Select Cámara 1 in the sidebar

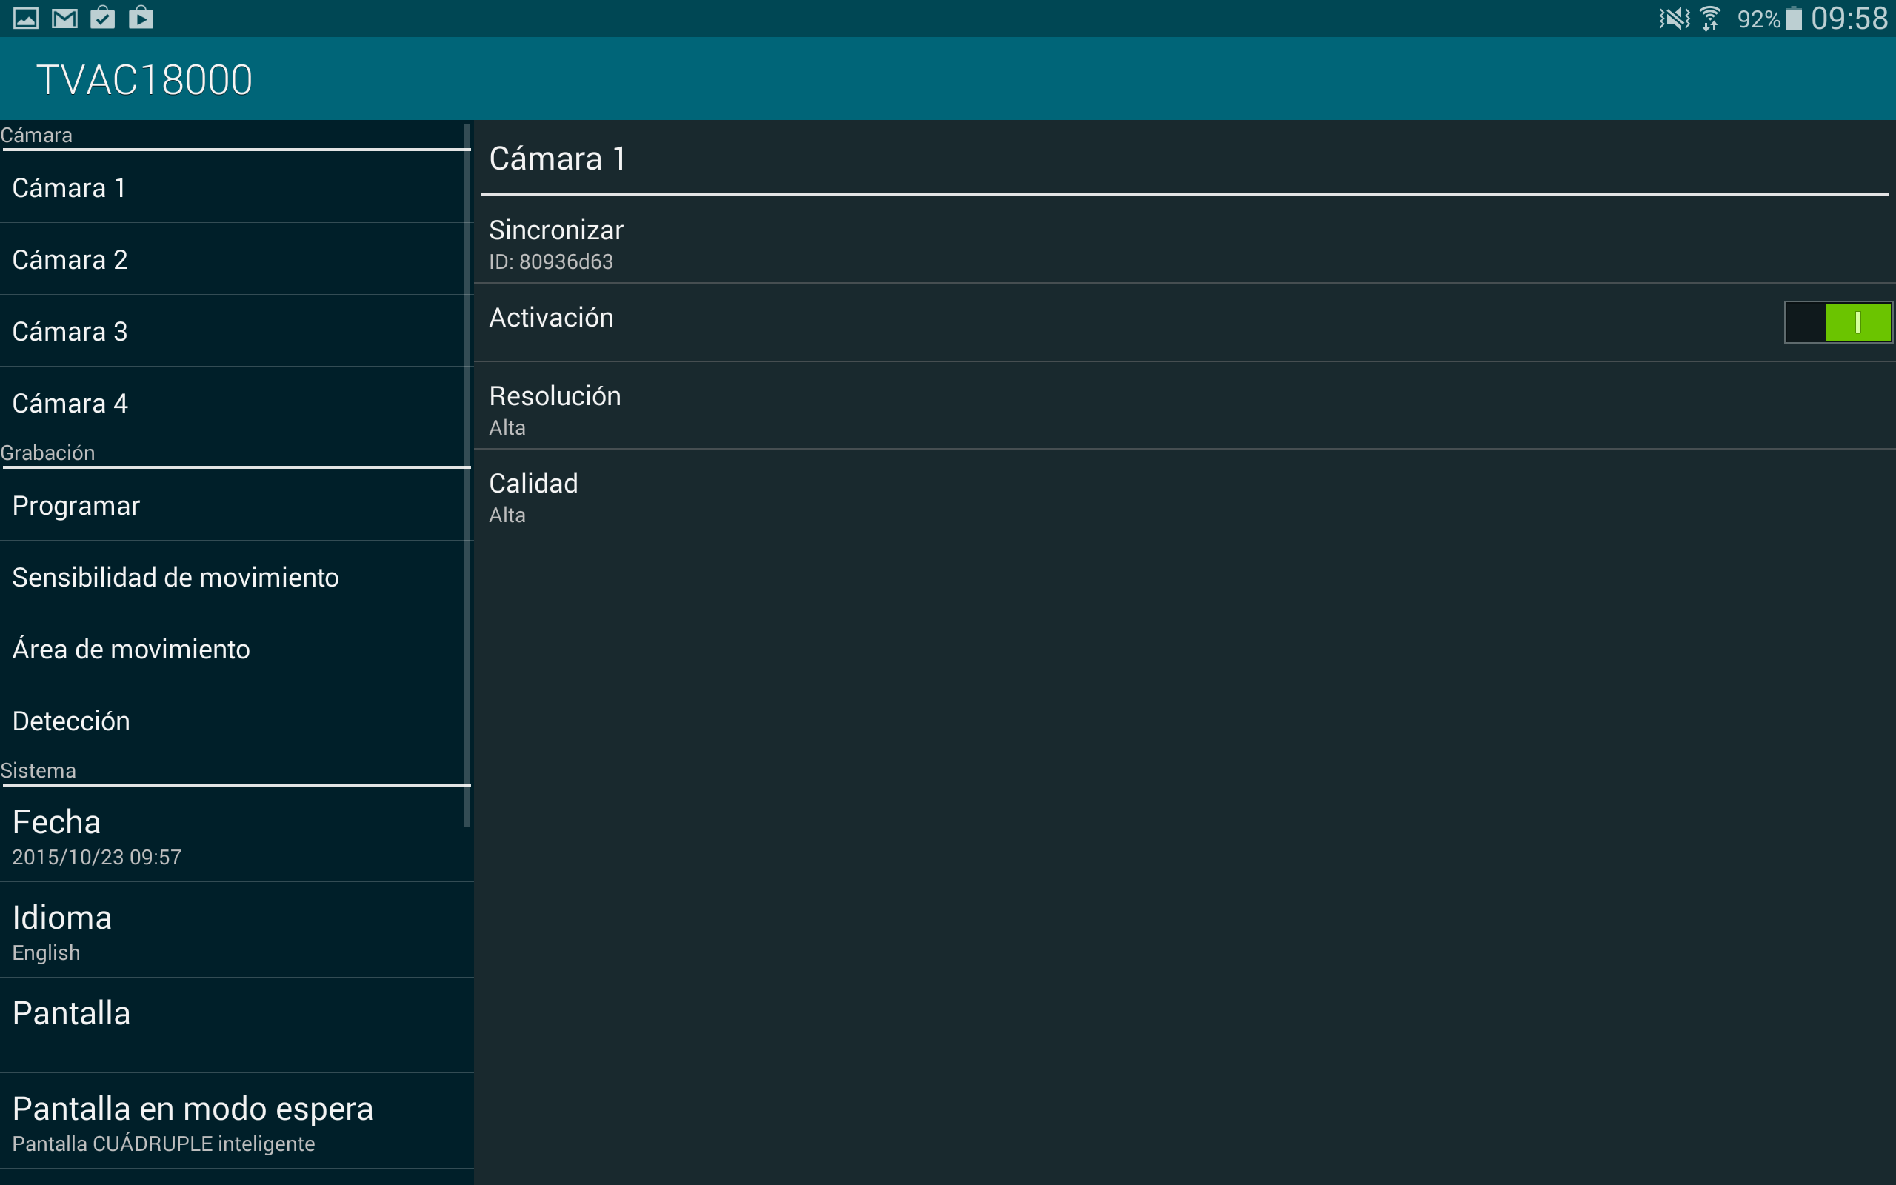pyautogui.click(x=236, y=188)
